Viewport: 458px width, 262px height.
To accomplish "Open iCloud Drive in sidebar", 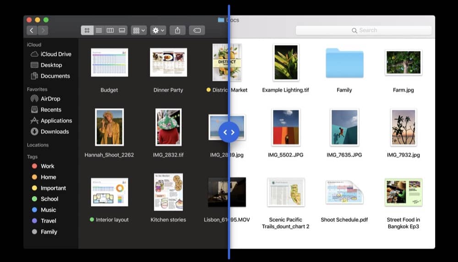I will [51, 54].
